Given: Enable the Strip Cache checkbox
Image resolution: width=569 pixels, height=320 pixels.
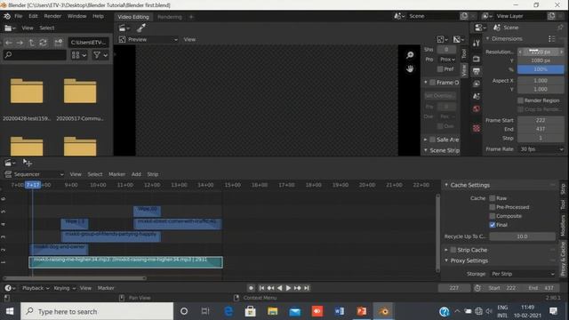Looking at the screenshot, I should tap(453, 250).
